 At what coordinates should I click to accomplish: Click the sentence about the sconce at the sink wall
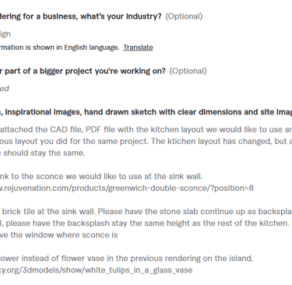pyautogui.click(x=101, y=176)
